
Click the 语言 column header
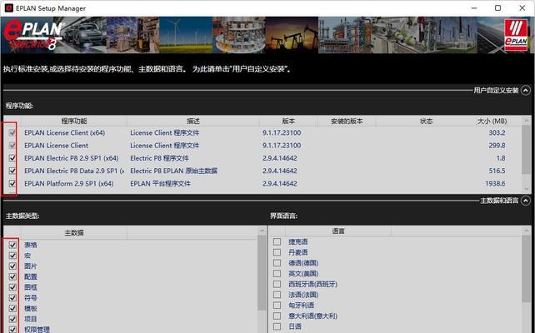pos(338,231)
